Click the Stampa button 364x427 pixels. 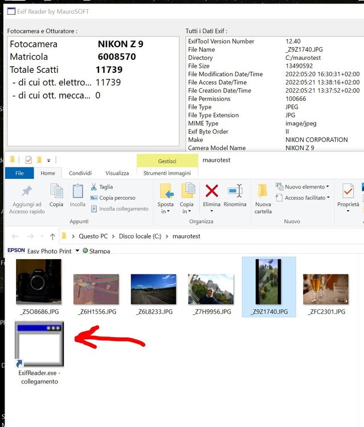point(96,251)
